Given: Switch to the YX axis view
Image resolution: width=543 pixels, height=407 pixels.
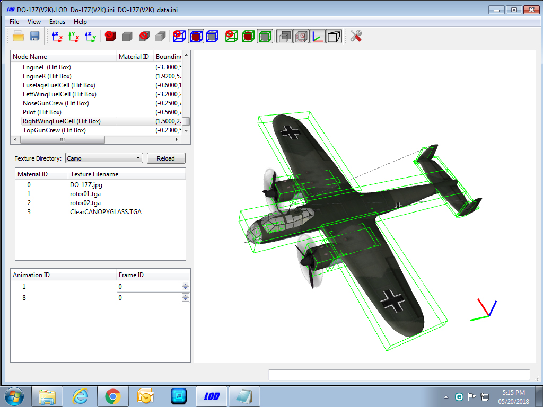Looking at the screenshot, I should tap(74, 37).
